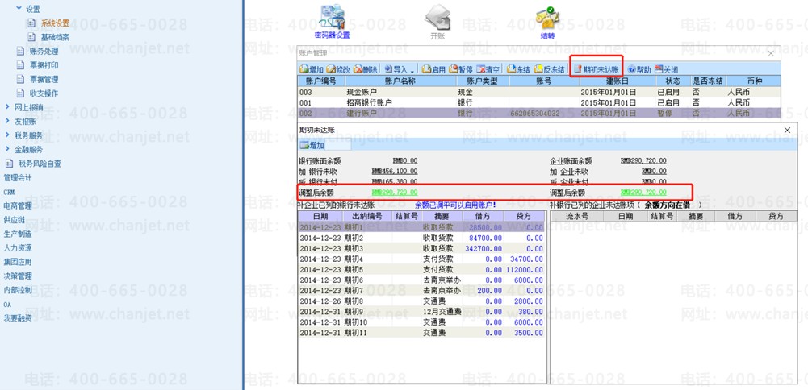Open 税务风险自查 in sidebar
This screenshot has width=808, height=390.
[40, 164]
